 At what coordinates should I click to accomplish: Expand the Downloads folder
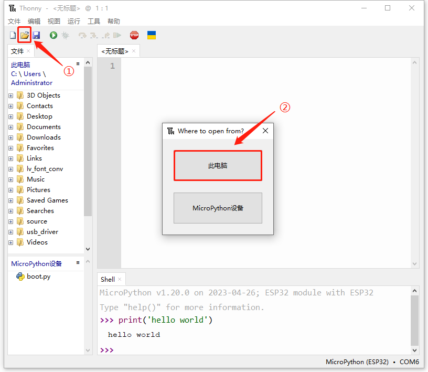(x=10, y=137)
